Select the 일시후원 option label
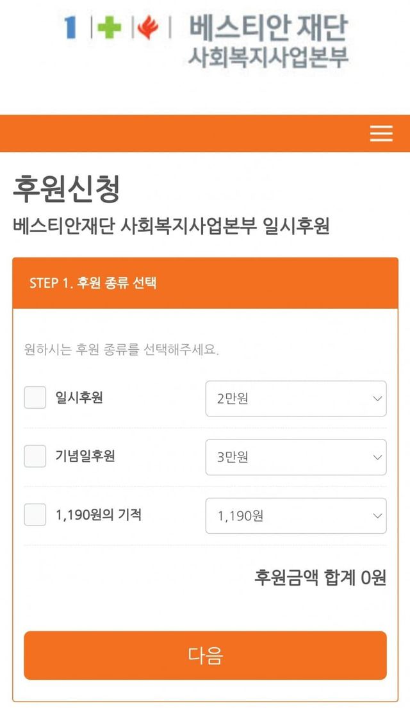Screen dimensions: 410x708 (x=79, y=398)
